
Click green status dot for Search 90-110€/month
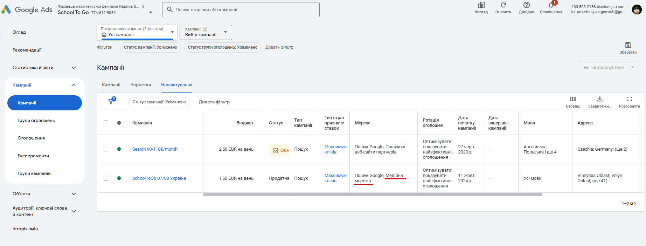coord(119,149)
